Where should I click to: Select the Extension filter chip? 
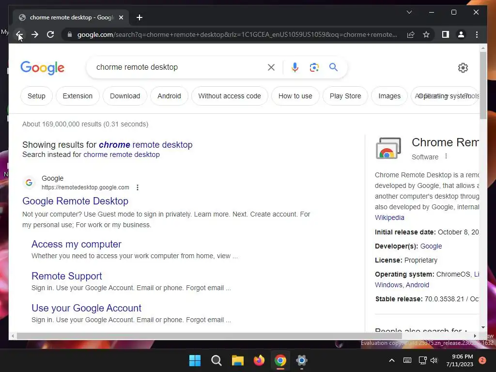tap(77, 96)
